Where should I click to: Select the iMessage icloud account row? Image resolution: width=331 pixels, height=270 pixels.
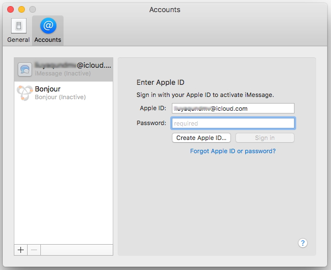point(64,69)
